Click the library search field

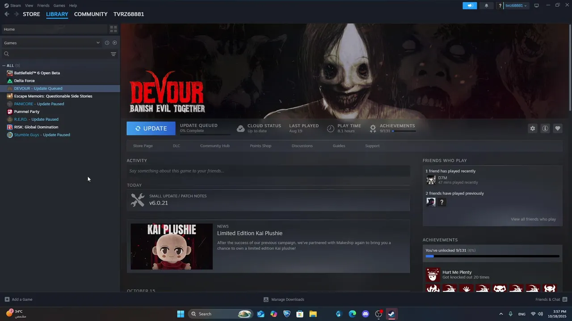click(x=56, y=54)
